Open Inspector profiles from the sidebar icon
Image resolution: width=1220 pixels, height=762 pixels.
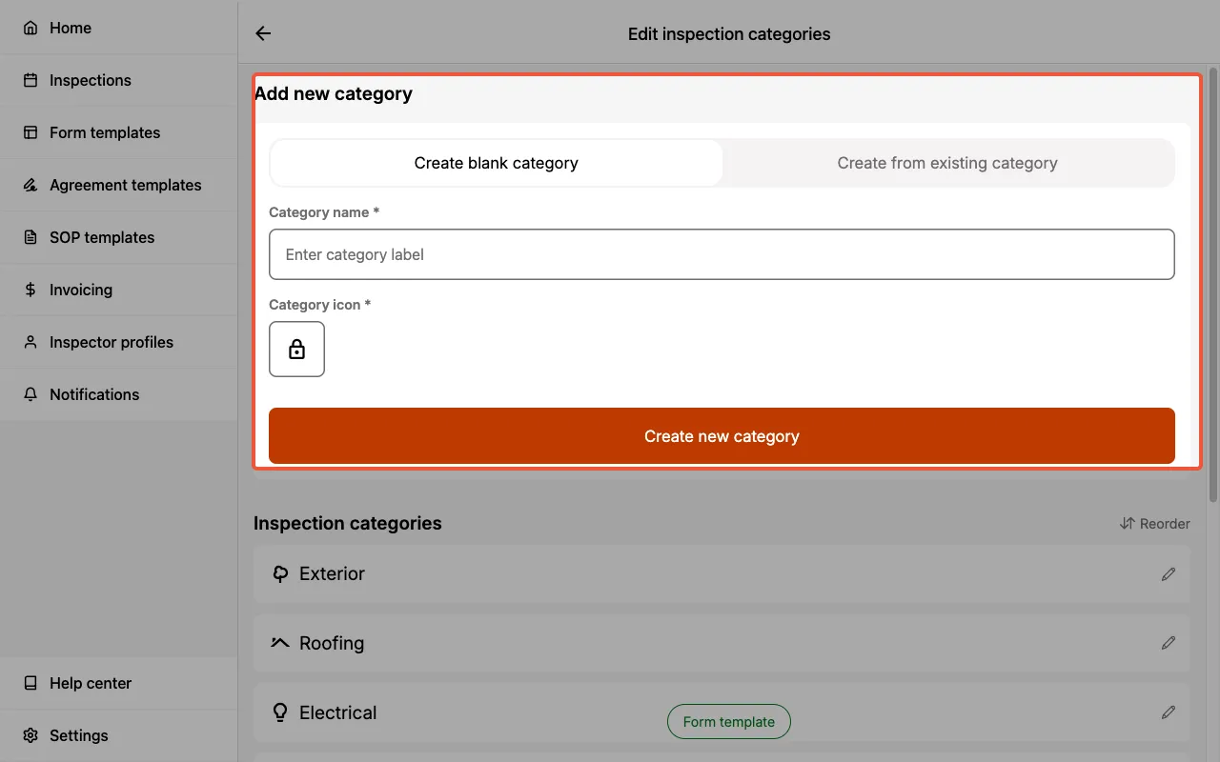click(30, 342)
